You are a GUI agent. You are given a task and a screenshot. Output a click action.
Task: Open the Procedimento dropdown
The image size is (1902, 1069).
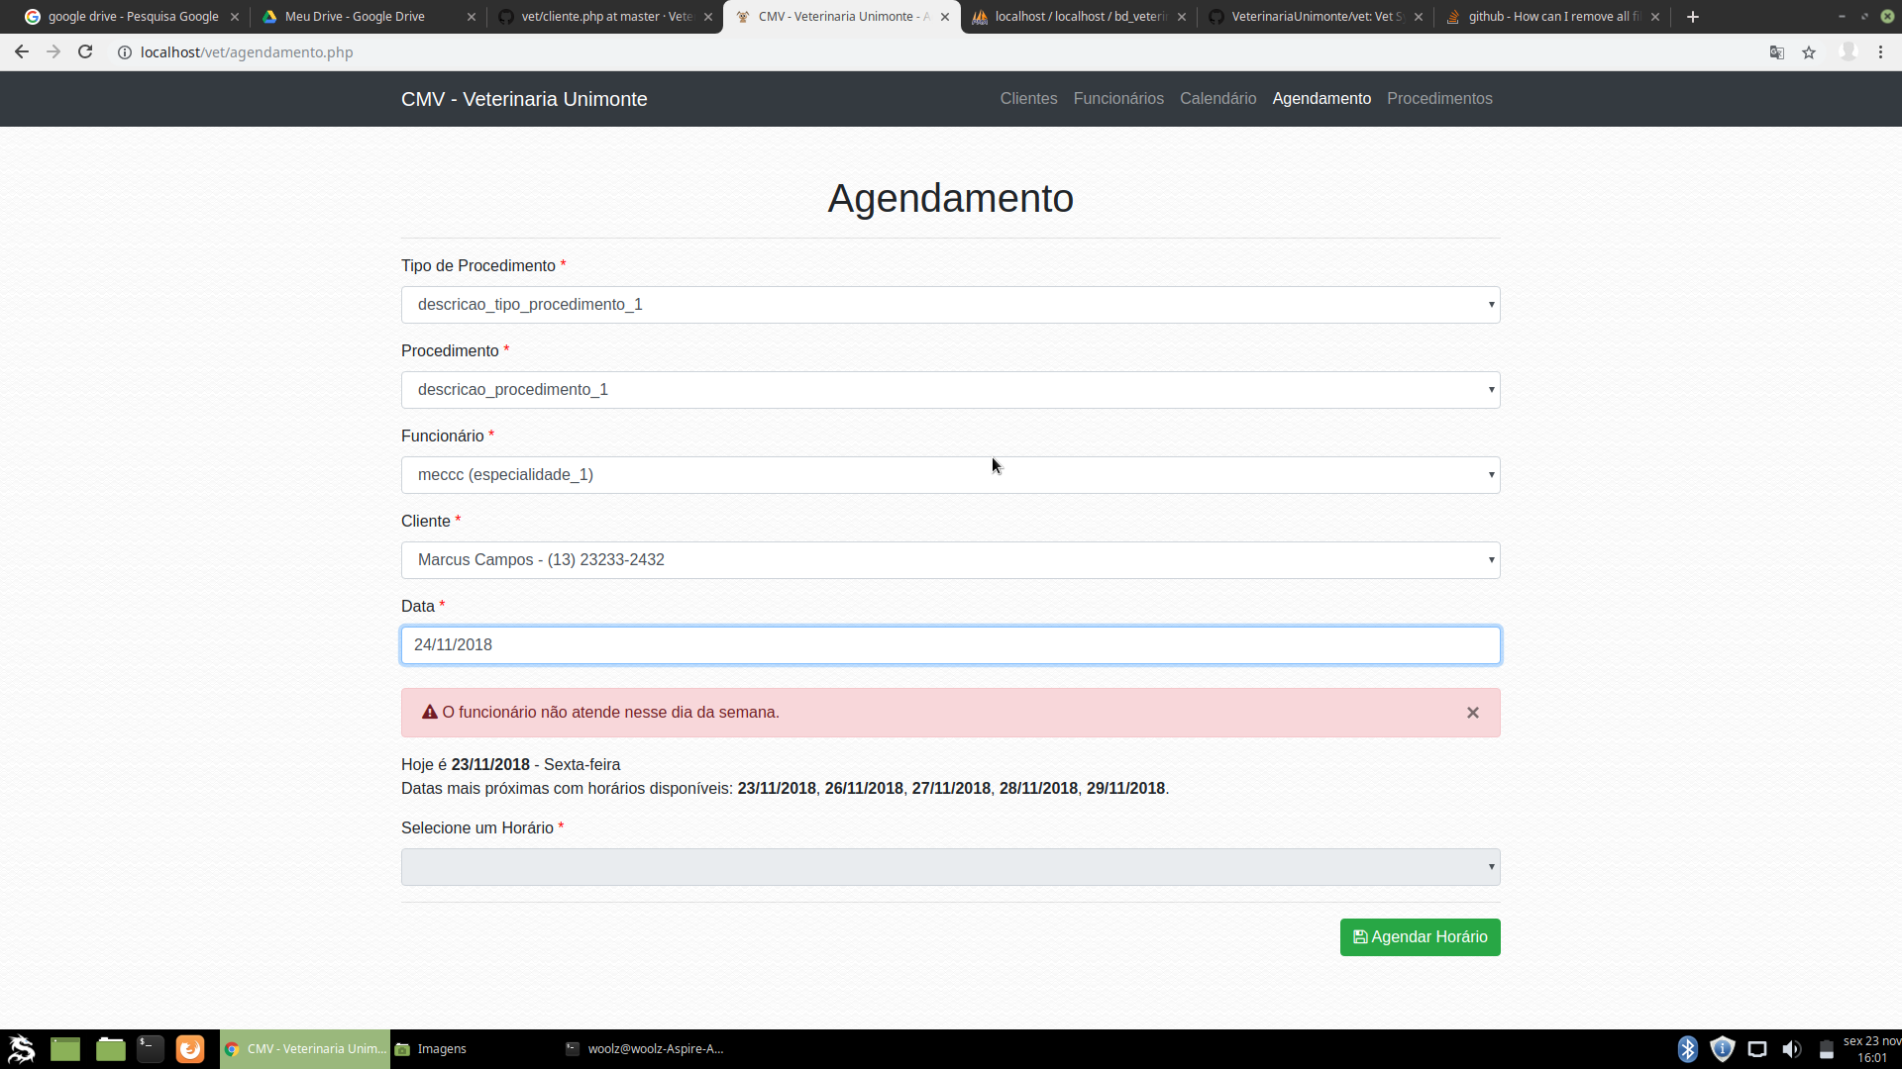(x=951, y=390)
